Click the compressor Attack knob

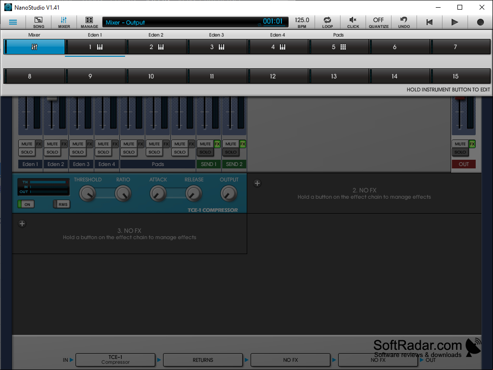158,193
